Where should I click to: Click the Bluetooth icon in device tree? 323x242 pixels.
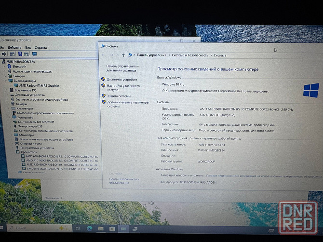pos(9,67)
